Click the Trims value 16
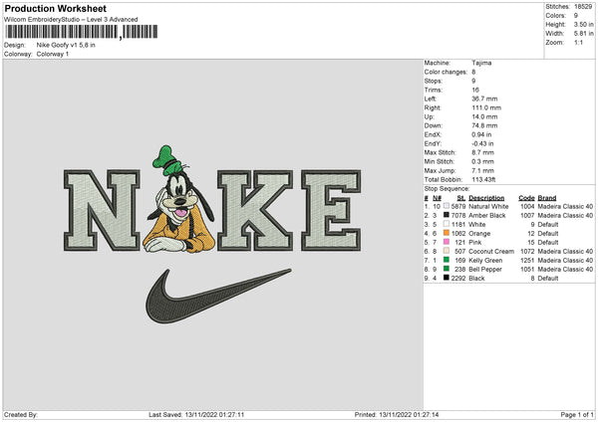Screen dimensions: 598x422 click(x=475, y=90)
